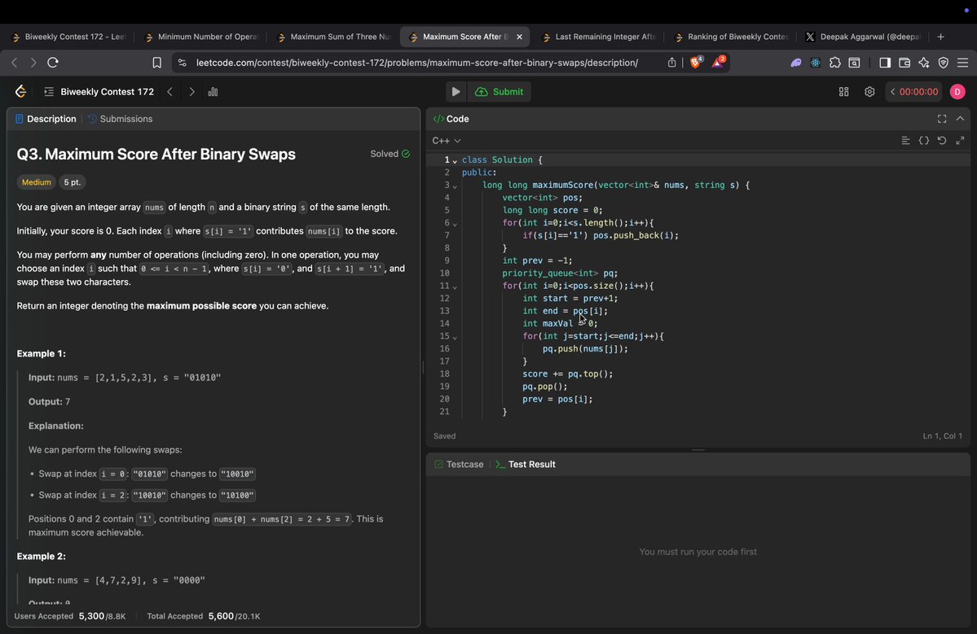Viewport: 977px width, 634px height.
Task: Click the share icon in address bar
Action: click(x=671, y=62)
